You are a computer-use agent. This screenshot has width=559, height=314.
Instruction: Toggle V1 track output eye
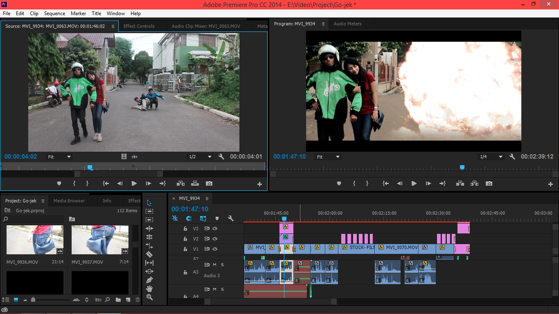[215, 249]
